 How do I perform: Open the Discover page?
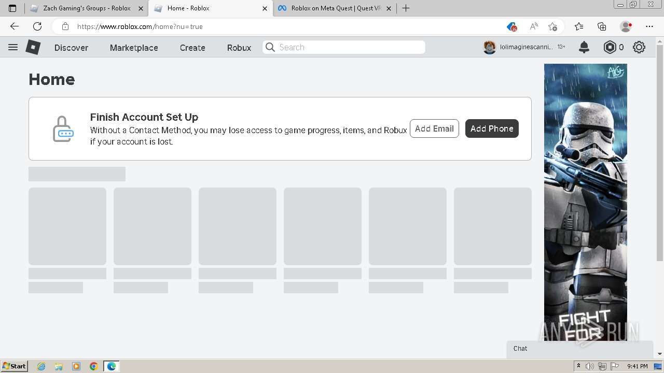(71, 48)
